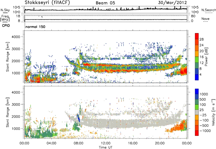This screenshot has width=216, height=149.
Task: Click the orange −100 to −500 Velocity segment
Action: (197, 123)
